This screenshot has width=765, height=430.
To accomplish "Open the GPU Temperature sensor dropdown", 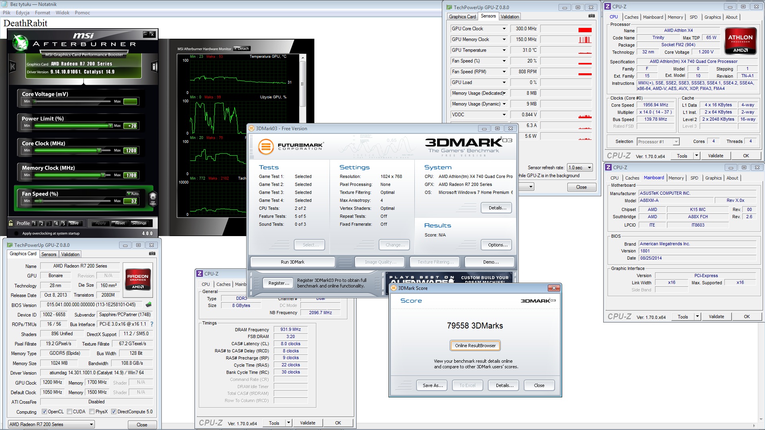I will [504, 50].
